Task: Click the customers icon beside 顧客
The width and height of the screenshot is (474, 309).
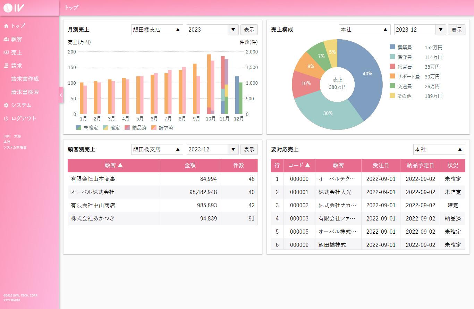Action: click(x=6, y=39)
